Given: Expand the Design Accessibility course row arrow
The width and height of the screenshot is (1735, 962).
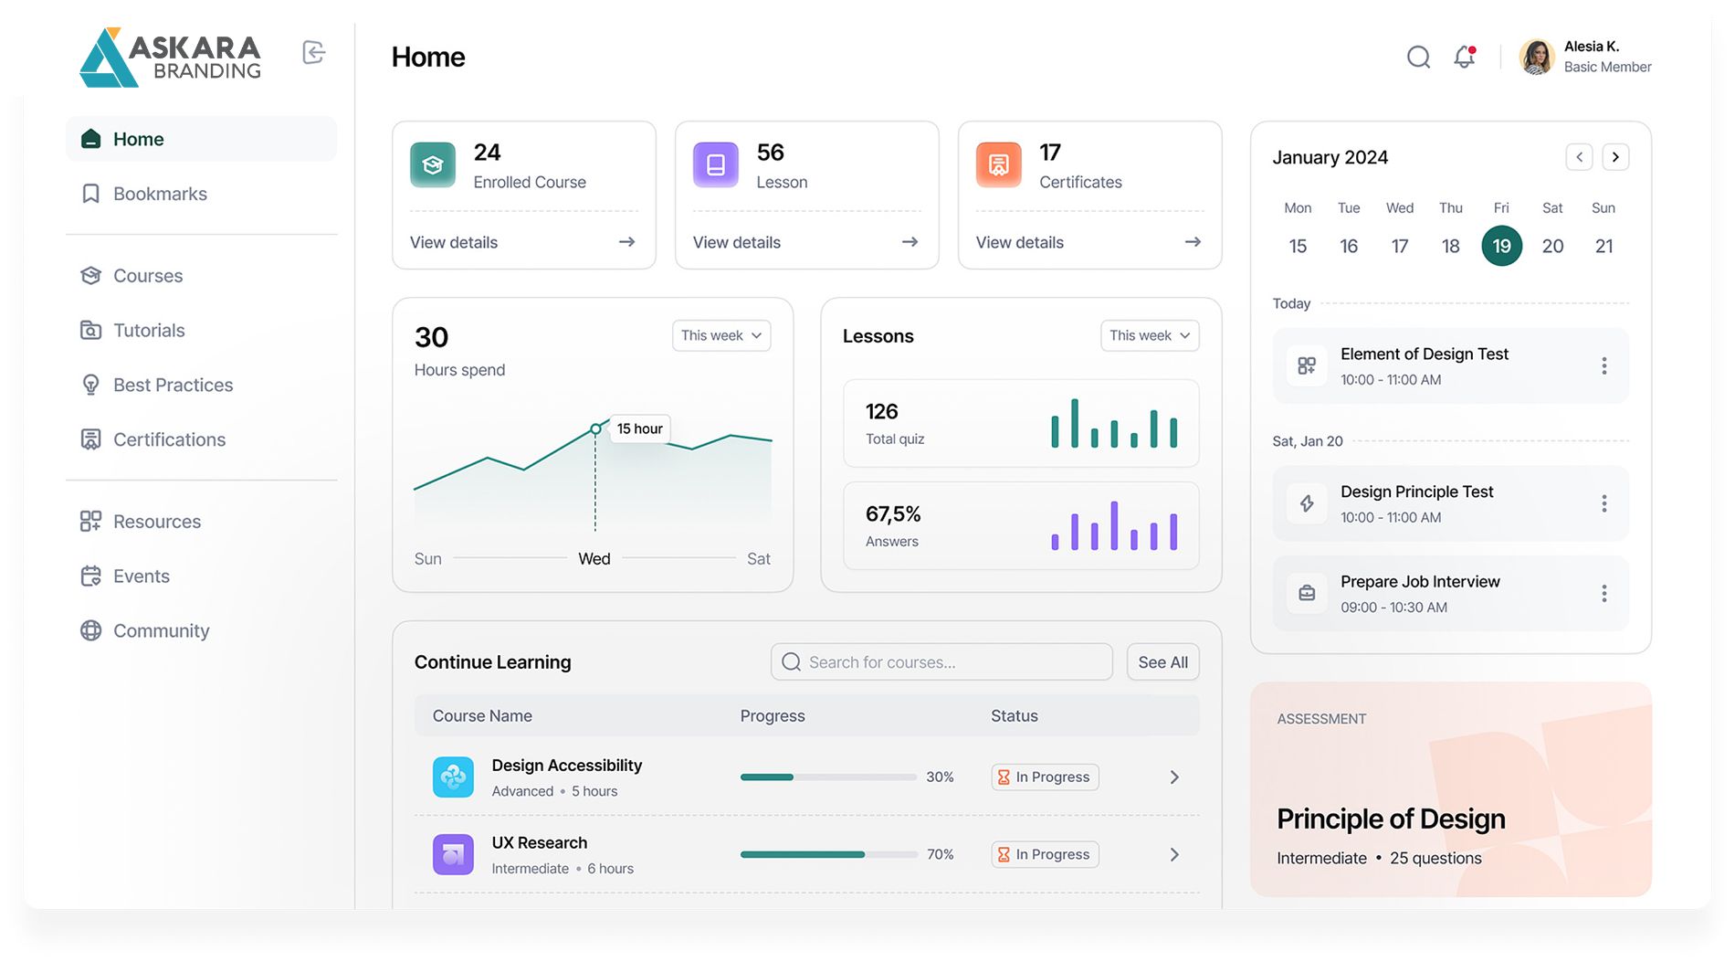Looking at the screenshot, I should click(x=1174, y=777).
